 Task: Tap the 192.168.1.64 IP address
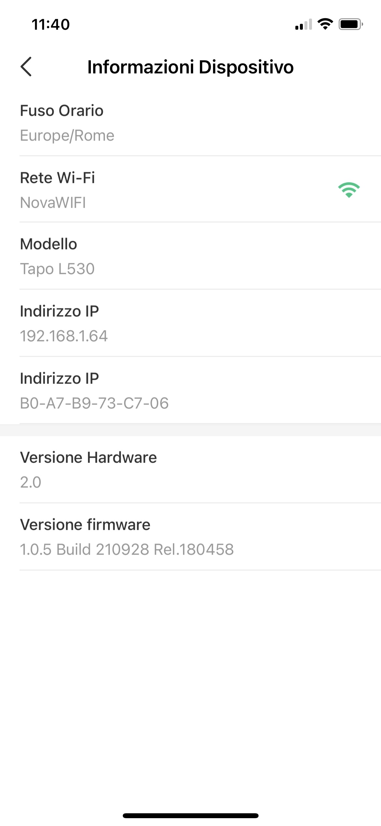point(64,336)
